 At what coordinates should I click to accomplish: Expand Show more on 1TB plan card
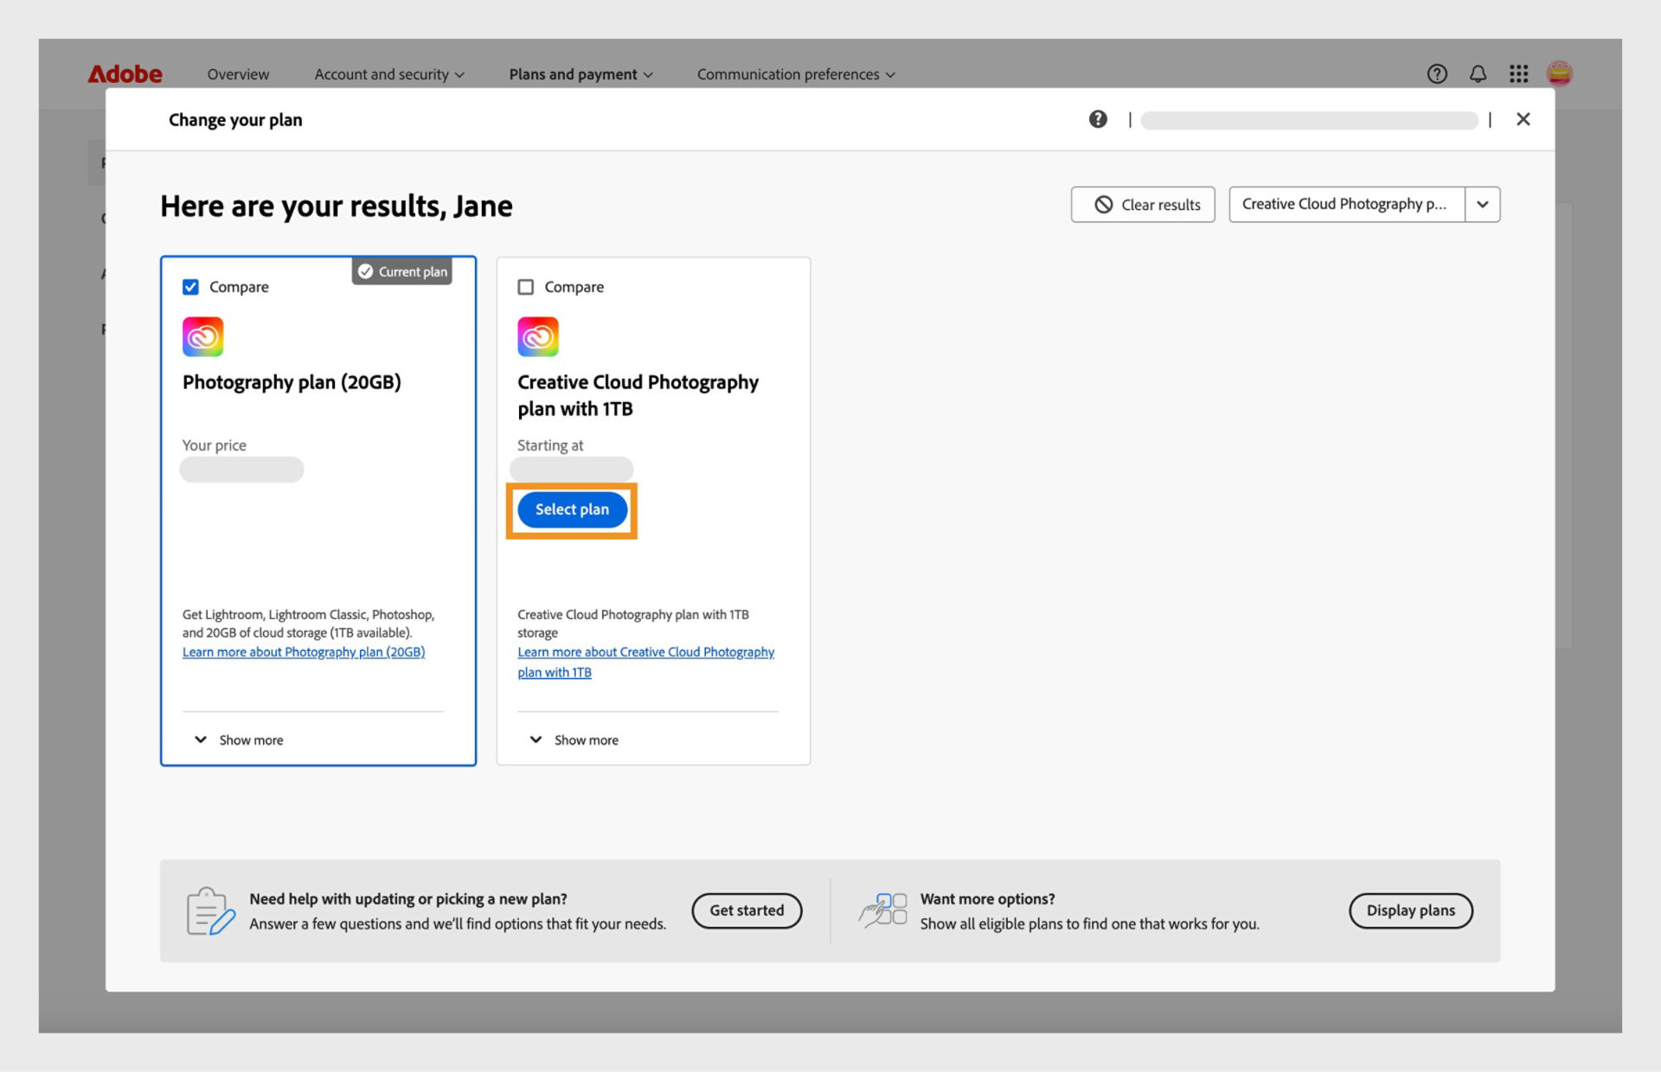click(x=575, y=740)
